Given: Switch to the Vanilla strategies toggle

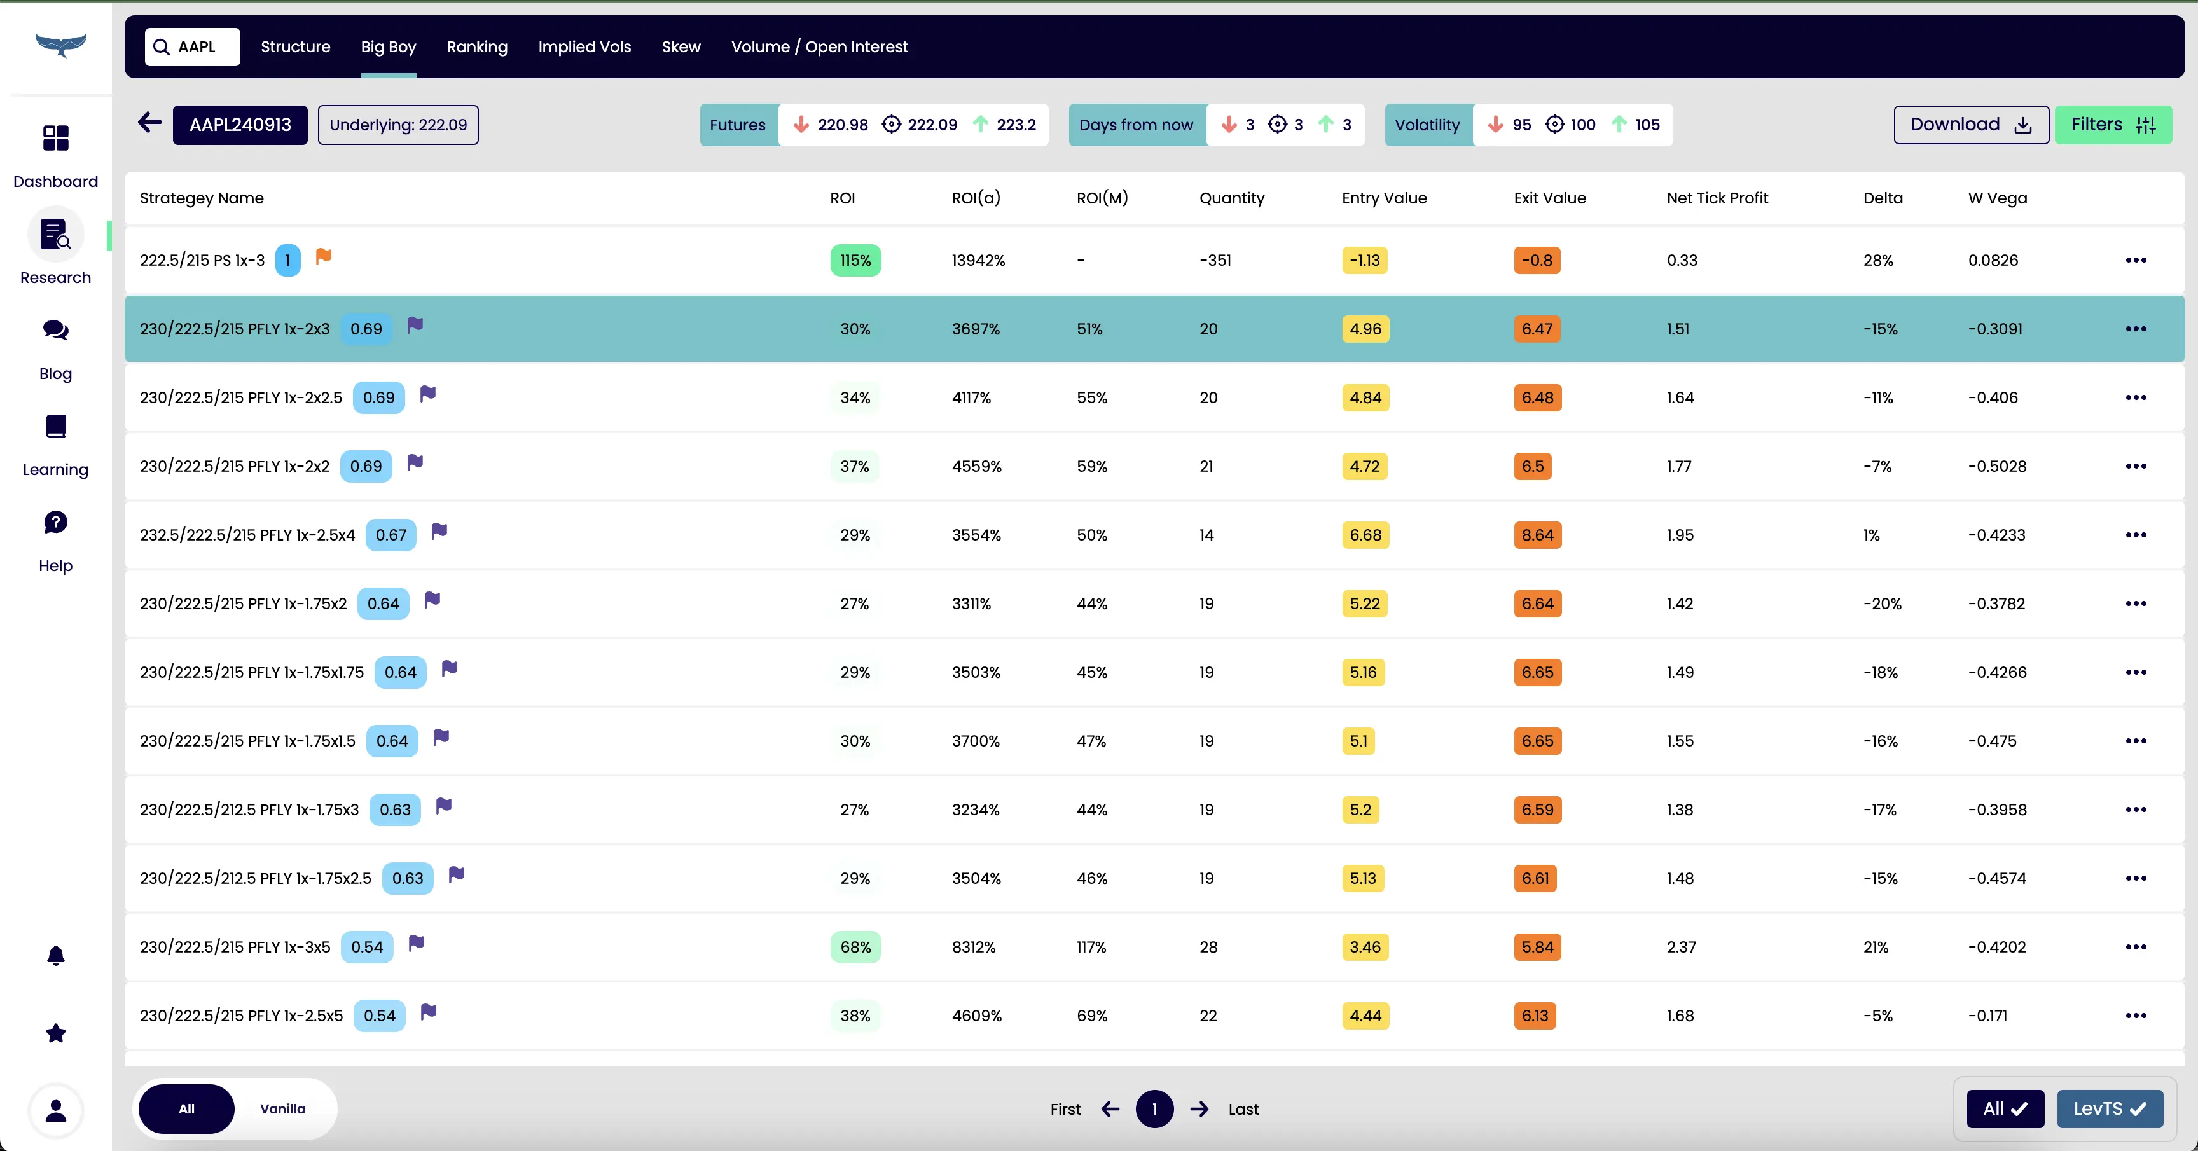Looking at the screenshot, I should 282,1108.
